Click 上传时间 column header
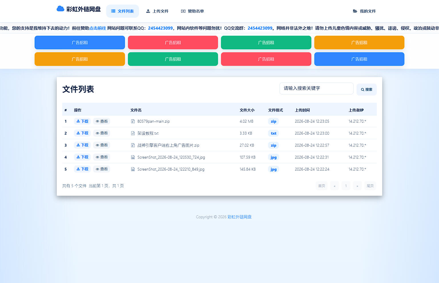439x283 pixels. coord(302,110)
